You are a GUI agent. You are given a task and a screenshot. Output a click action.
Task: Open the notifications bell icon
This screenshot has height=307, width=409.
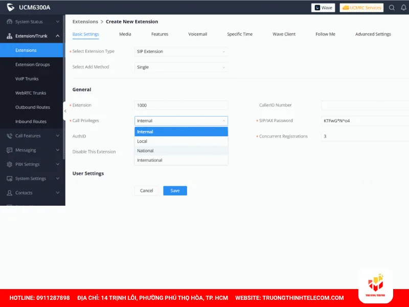(x=403, y=8)
